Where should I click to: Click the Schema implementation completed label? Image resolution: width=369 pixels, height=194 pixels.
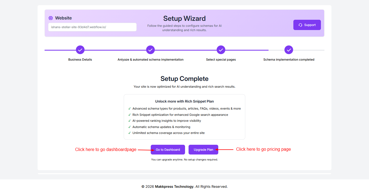coord(289,60)
